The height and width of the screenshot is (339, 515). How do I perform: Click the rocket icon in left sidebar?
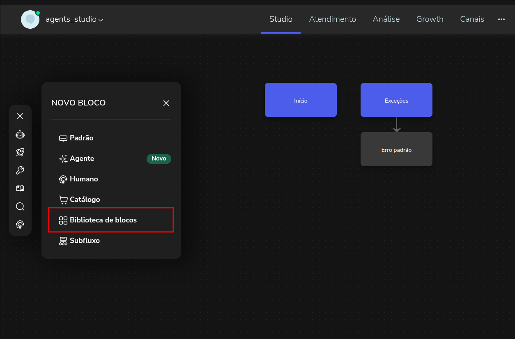point(20,152)
